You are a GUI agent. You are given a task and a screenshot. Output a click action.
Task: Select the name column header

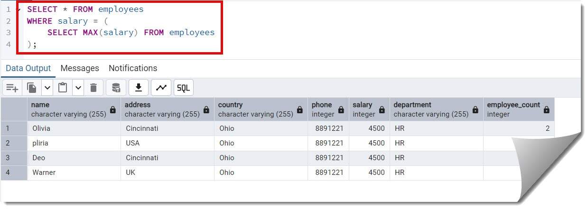click(74, 109)
